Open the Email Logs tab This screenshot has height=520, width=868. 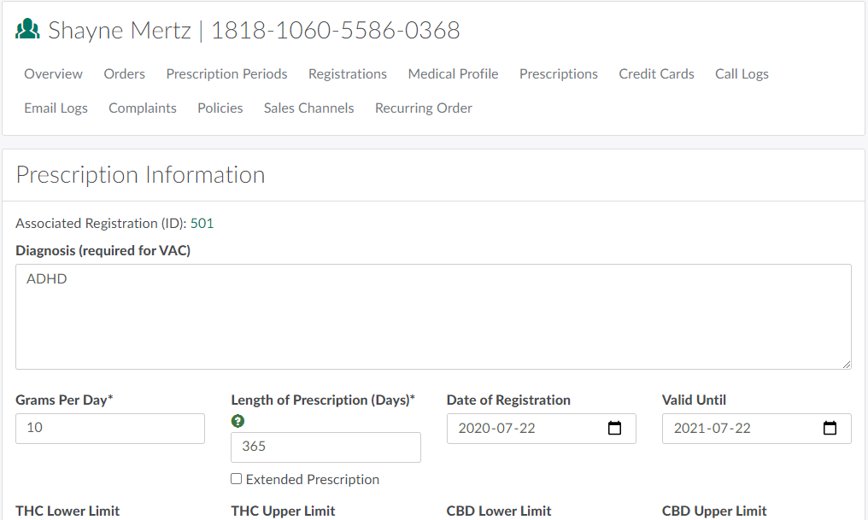click(x=56, y=108)
